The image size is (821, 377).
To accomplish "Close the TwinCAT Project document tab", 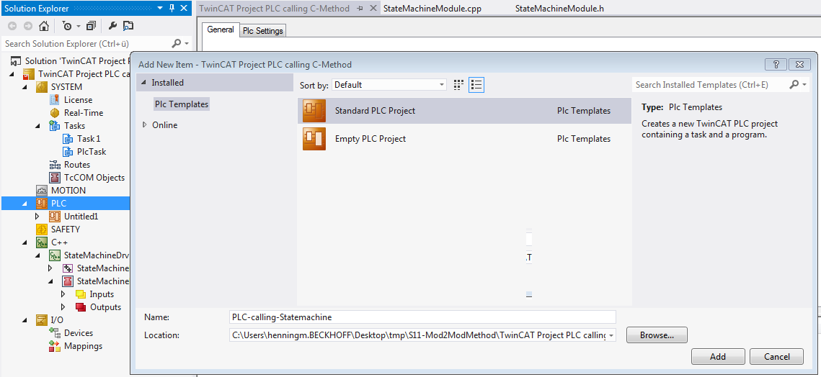I will (373, 9).
